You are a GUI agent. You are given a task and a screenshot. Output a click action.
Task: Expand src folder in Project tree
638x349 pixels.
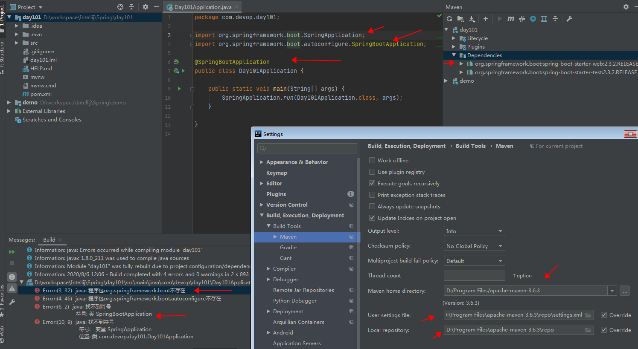17,43
